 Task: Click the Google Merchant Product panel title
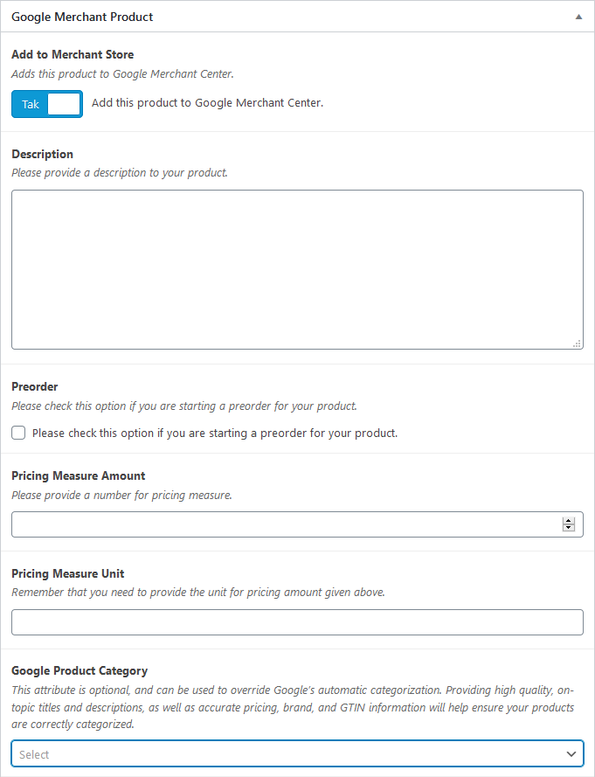click(82, 17)
